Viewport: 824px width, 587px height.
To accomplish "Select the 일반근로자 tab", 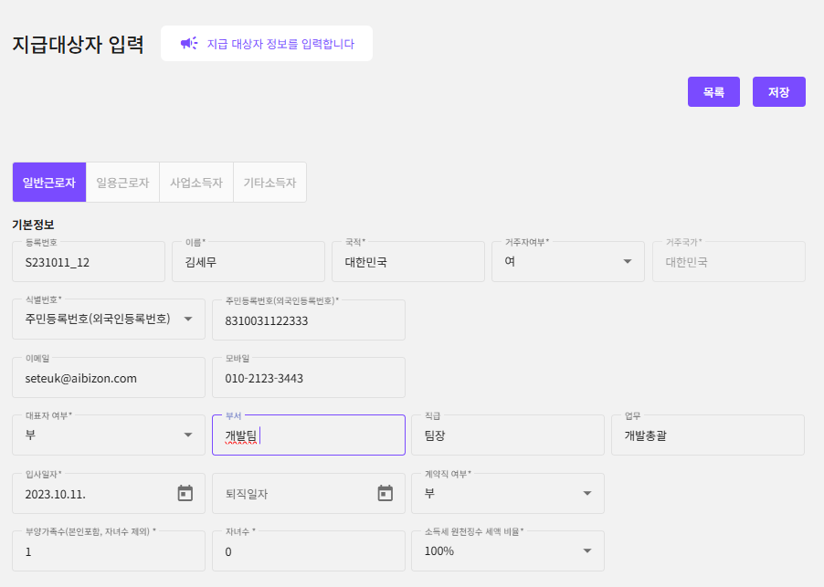I will click(48, 183).
